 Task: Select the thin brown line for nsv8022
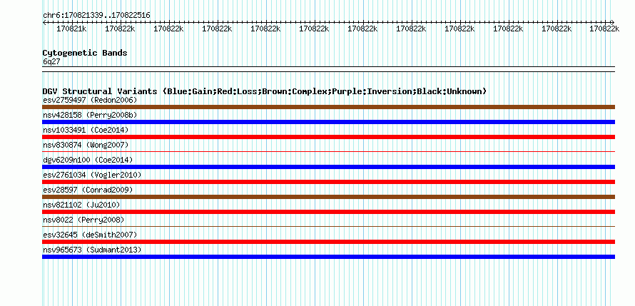click(x=328, y=227)
